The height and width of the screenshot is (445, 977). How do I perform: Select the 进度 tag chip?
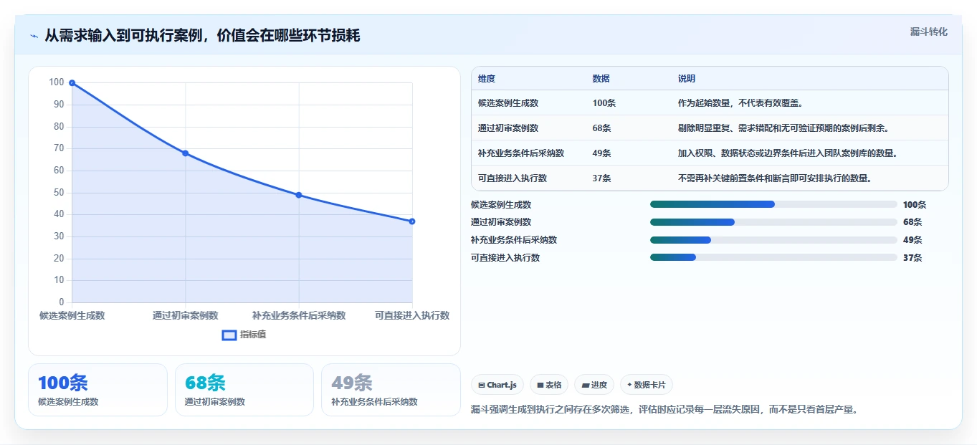(594, 385)
